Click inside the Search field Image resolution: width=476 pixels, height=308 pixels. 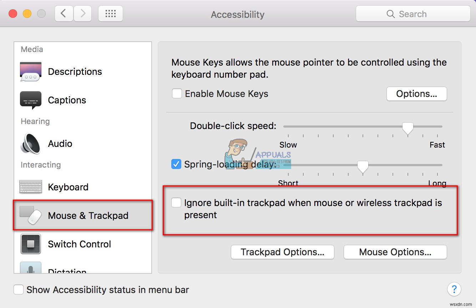point(412,14)
